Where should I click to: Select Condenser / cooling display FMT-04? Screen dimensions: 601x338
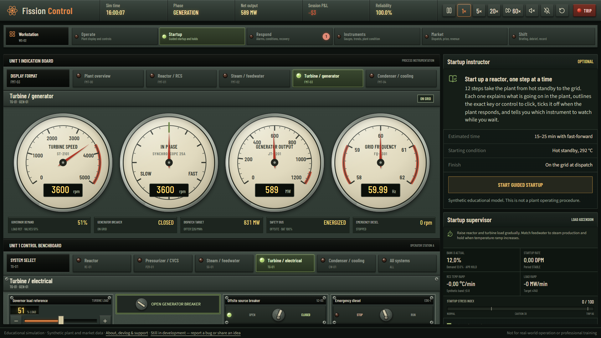pyautogui.click(x=401, y=78)
